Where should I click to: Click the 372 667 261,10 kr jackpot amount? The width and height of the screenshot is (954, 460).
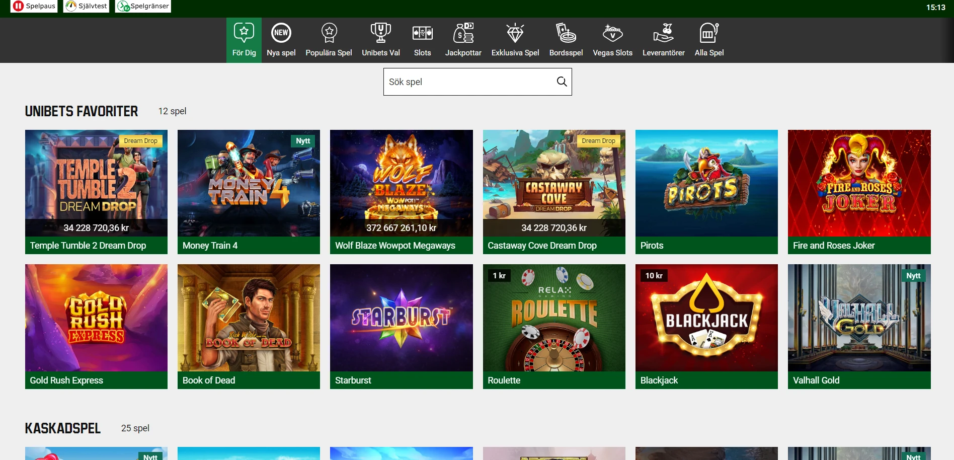[402, 228]
